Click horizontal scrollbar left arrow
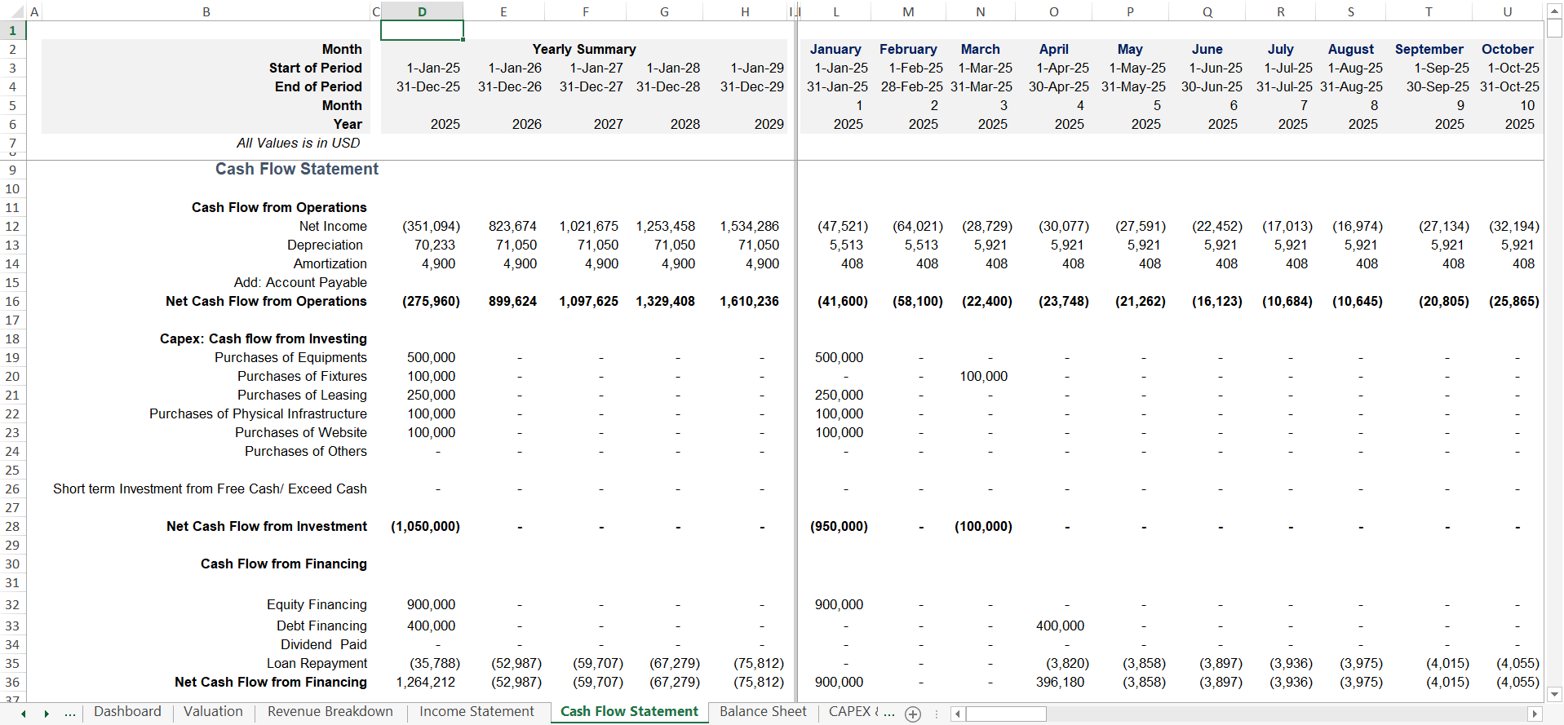The image size is (1564, 725). click(959, 714)
